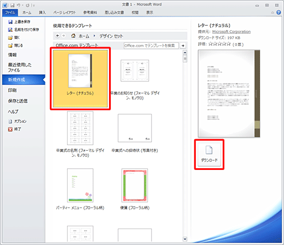284x245 pixels.
Task: Switch to the 挿入 ribbon tab
Action: tap(42, 13)
